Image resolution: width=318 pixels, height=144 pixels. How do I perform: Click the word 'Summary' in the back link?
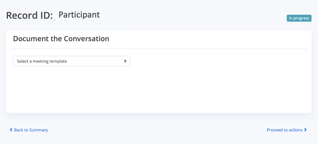(39, 130)
